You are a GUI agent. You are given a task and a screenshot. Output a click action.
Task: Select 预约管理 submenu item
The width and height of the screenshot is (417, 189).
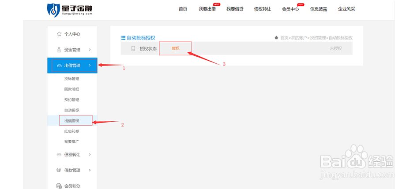tap(71, 100)
